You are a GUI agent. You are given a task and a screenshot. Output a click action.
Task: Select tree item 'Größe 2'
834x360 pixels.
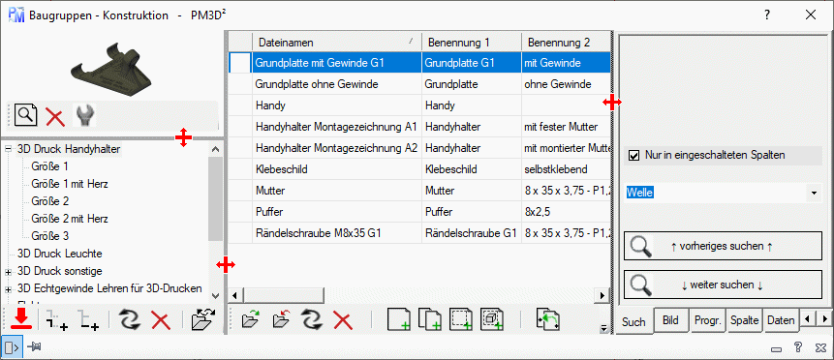[x=50, y=201]
